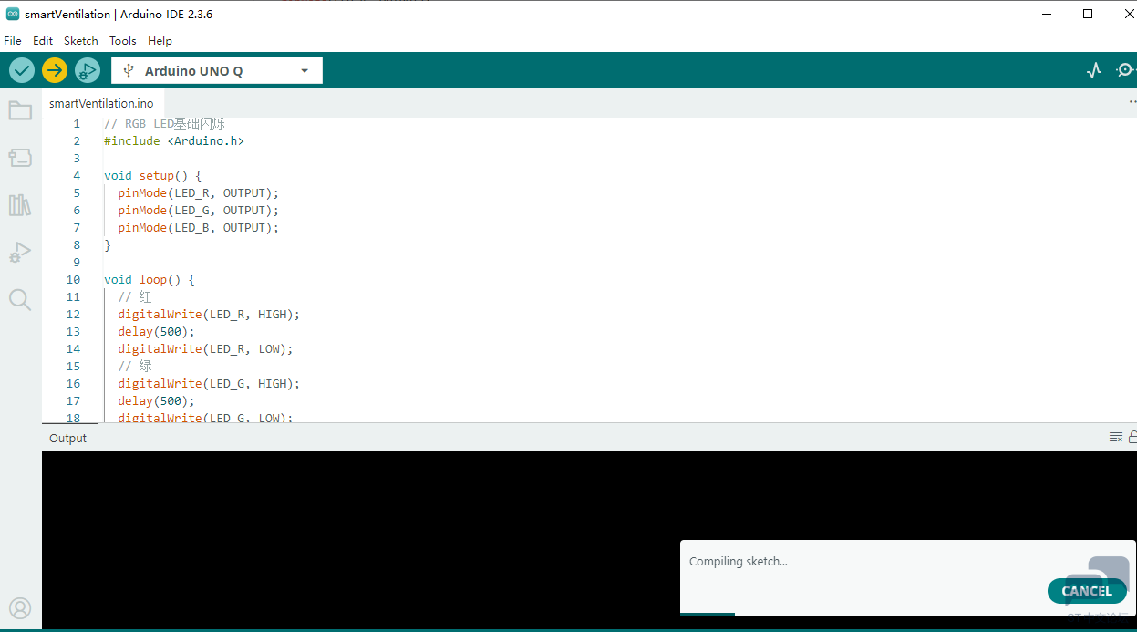Open the Tools menu
This screenshot has width=1137, height=632.
click(123, 40)
